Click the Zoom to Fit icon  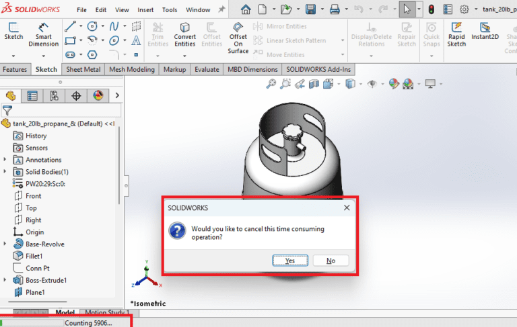tap(271, 84)
